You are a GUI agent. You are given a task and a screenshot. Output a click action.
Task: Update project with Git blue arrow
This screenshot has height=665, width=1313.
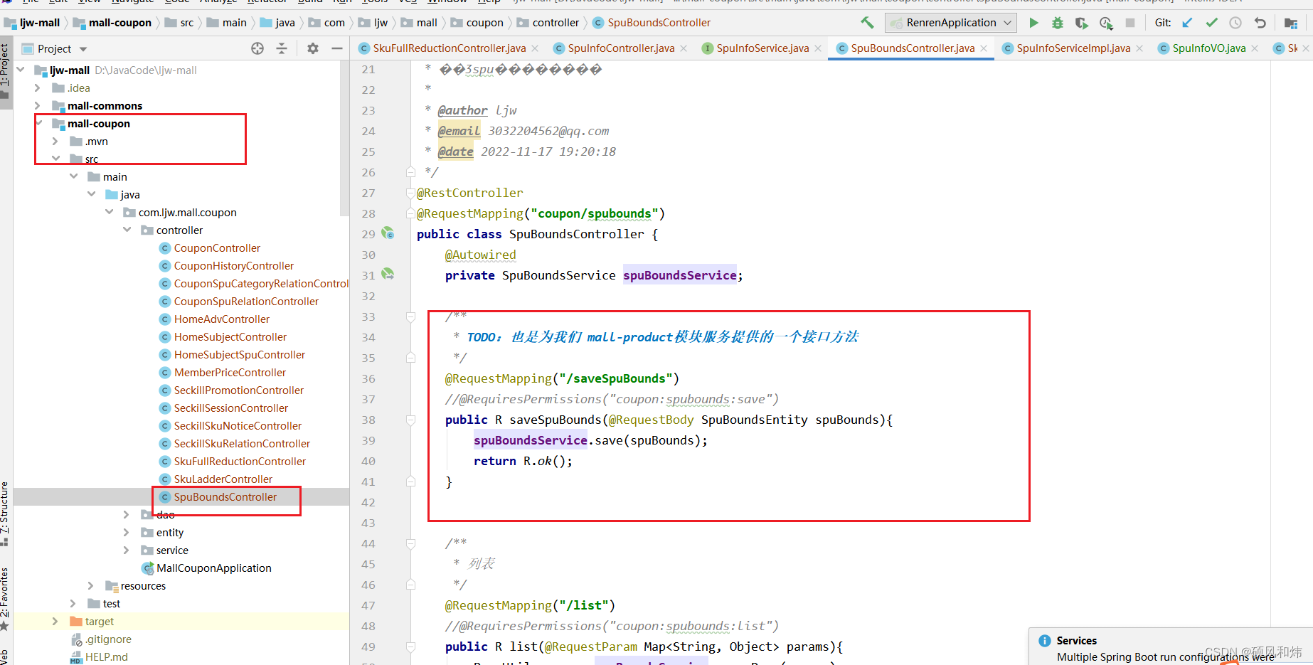pos(1187,23)
